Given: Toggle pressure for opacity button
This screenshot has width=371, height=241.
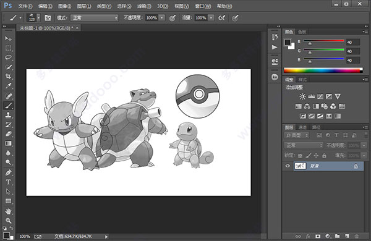Looking at the screenshot, I should (x=173, y=18).
